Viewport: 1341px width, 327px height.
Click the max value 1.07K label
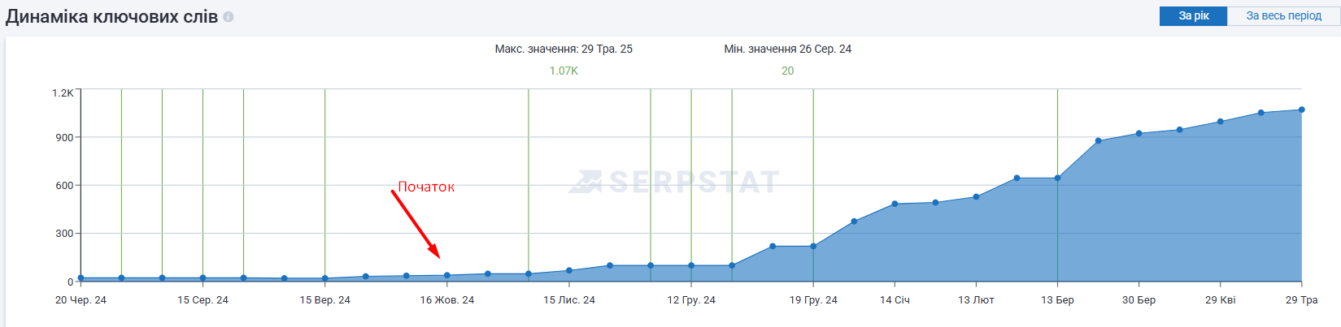pyautogui.click(x=564, y=71)
